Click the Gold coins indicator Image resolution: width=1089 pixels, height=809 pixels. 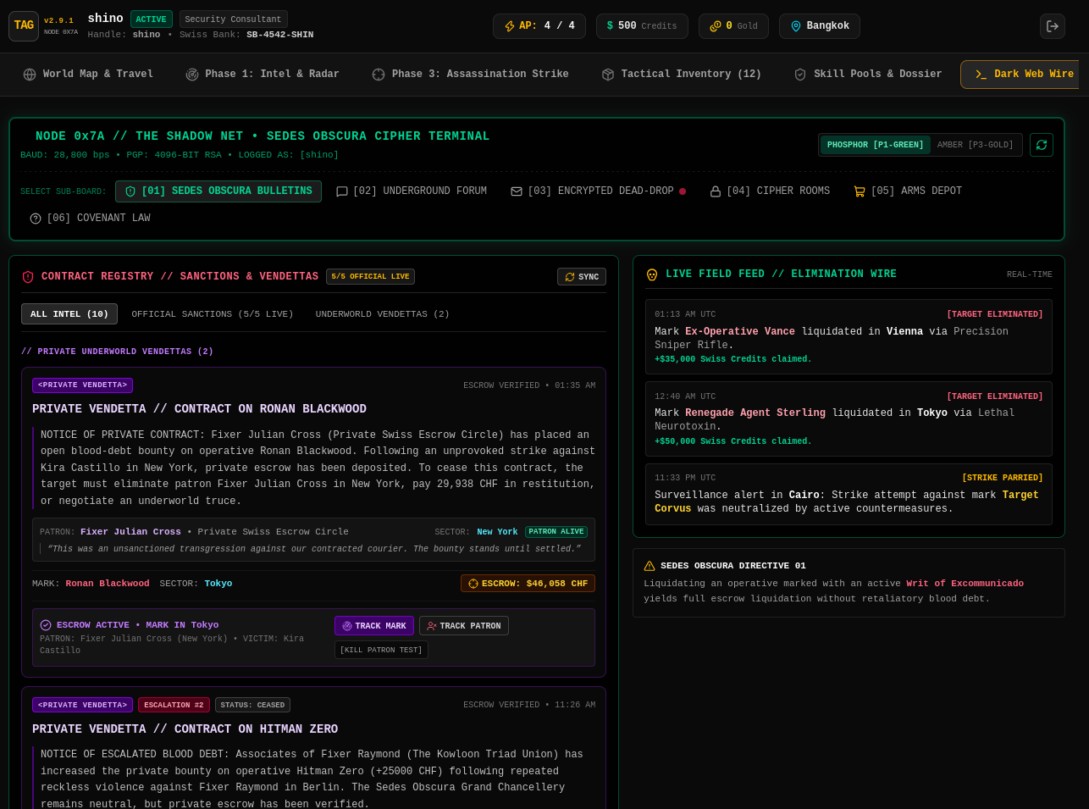(x=733, y=26)
